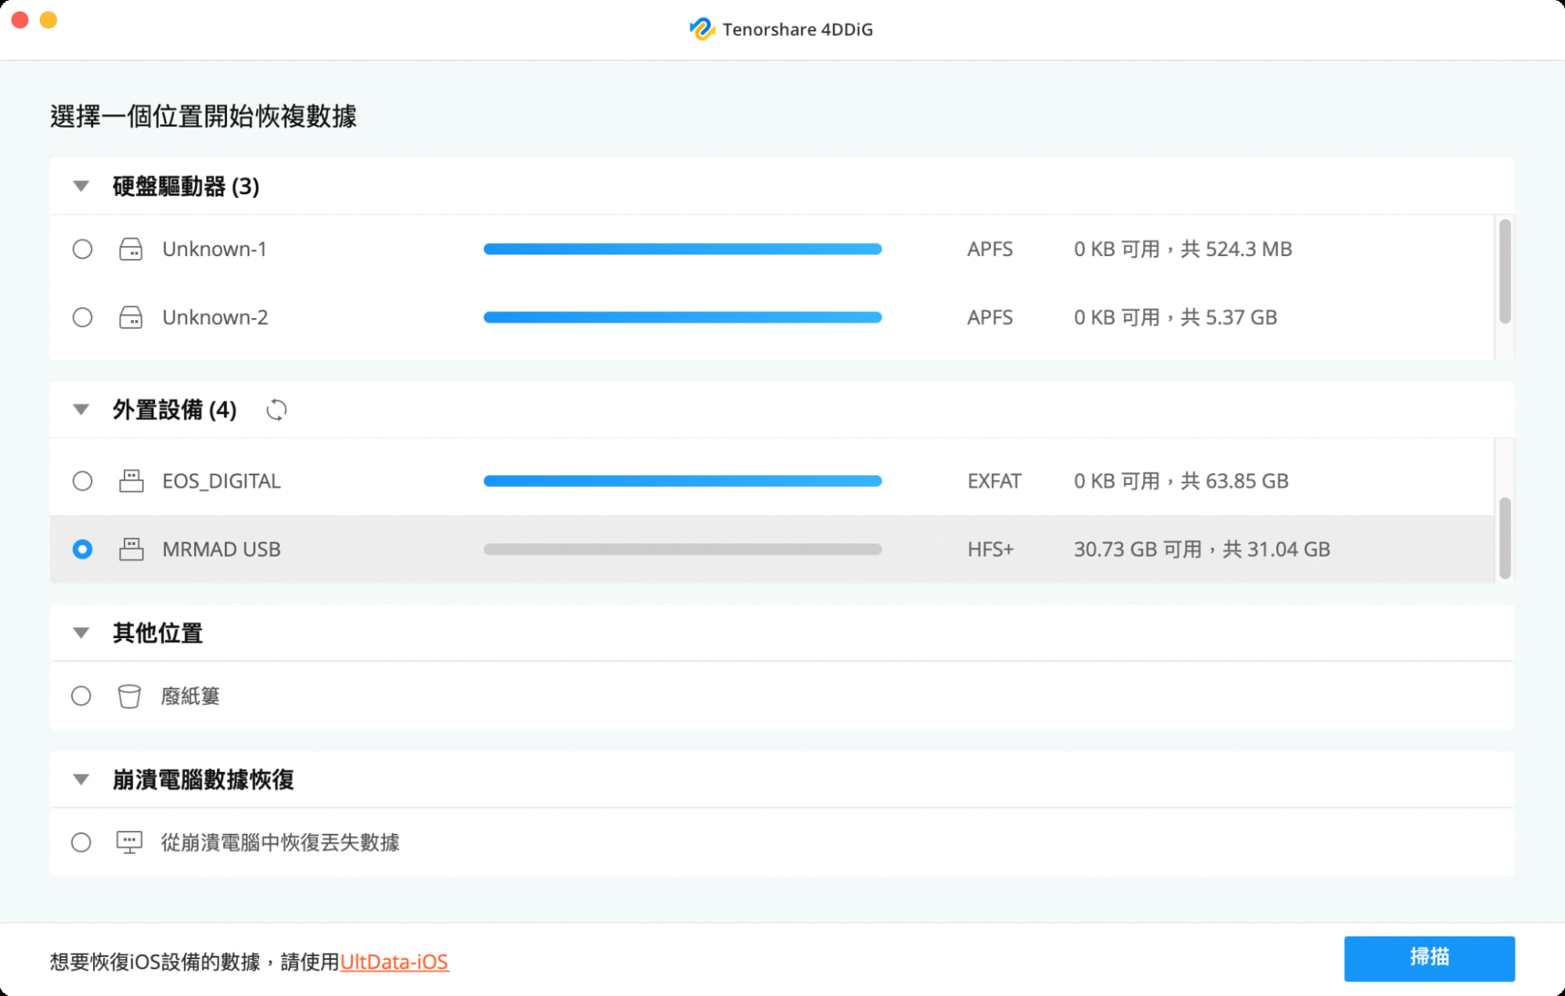The height and width of the screenshot is (996, 1565).
Task: Click the EOS_DIGITAL storage usage bar
Action: 682,481
